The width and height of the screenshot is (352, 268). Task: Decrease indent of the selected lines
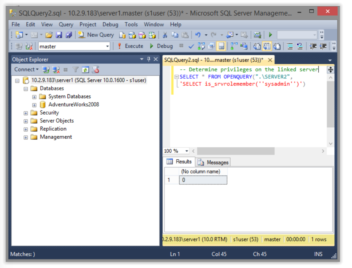tap(313, 46)
